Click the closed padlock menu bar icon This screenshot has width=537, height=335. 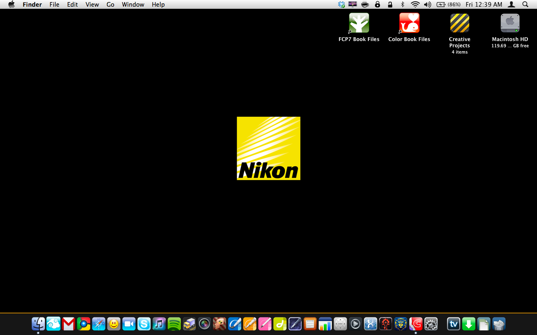click(378, 4)
